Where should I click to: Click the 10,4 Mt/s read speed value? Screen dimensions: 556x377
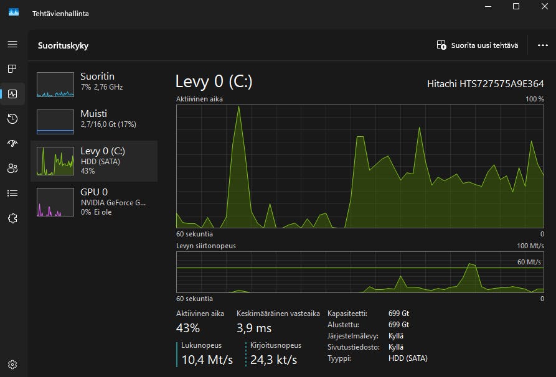pyautogui.click(x=207, y=360)
